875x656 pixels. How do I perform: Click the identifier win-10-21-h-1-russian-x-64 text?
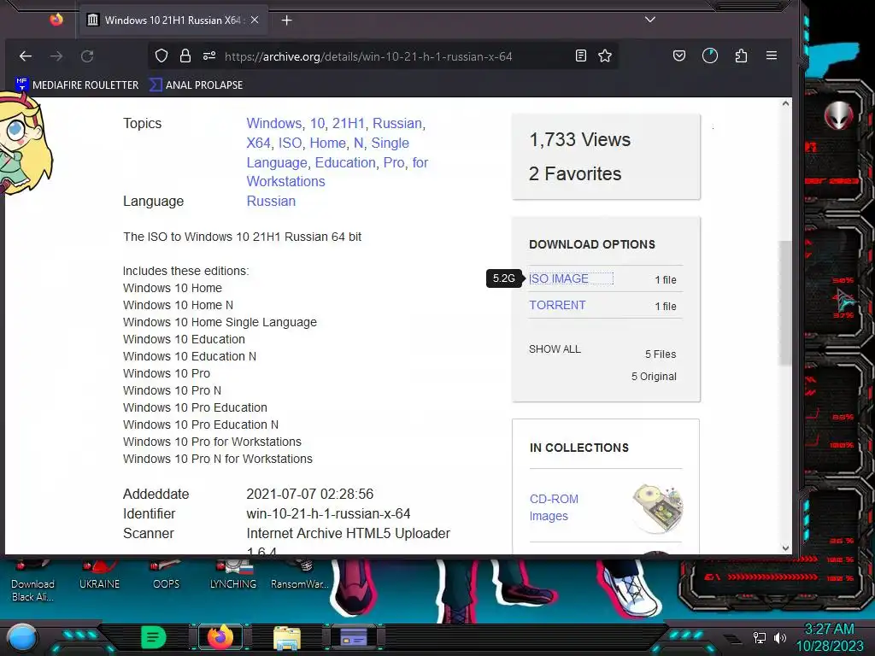pos(329,513)
